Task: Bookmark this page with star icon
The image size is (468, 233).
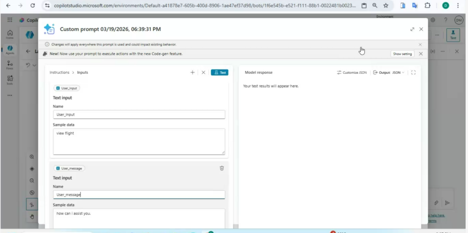Action: click(386, 5)
